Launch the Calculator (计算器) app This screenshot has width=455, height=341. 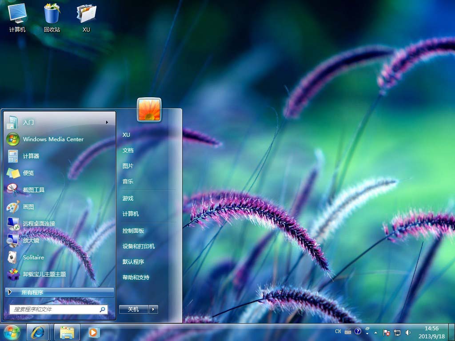click(x=31, y=156)
